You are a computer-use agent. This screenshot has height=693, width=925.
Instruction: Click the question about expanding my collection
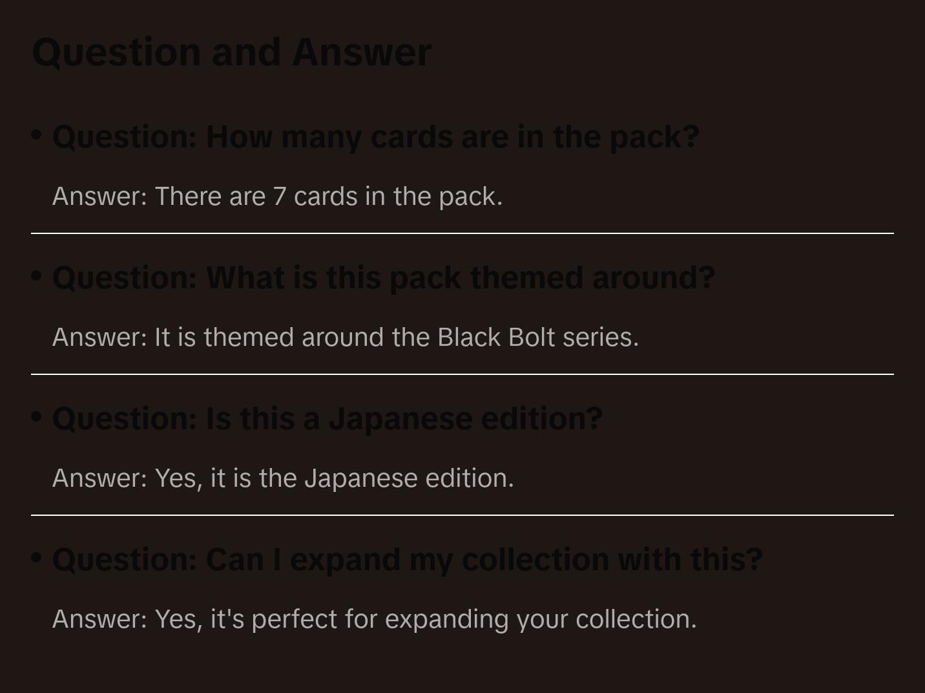point(407,559)
